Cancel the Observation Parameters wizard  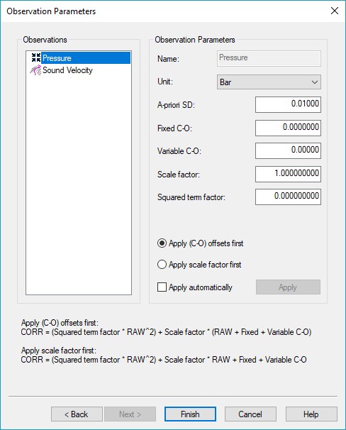pos(250,414)
